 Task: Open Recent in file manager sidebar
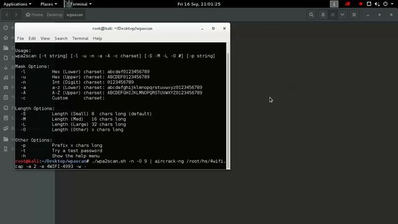tap(6, 27)
